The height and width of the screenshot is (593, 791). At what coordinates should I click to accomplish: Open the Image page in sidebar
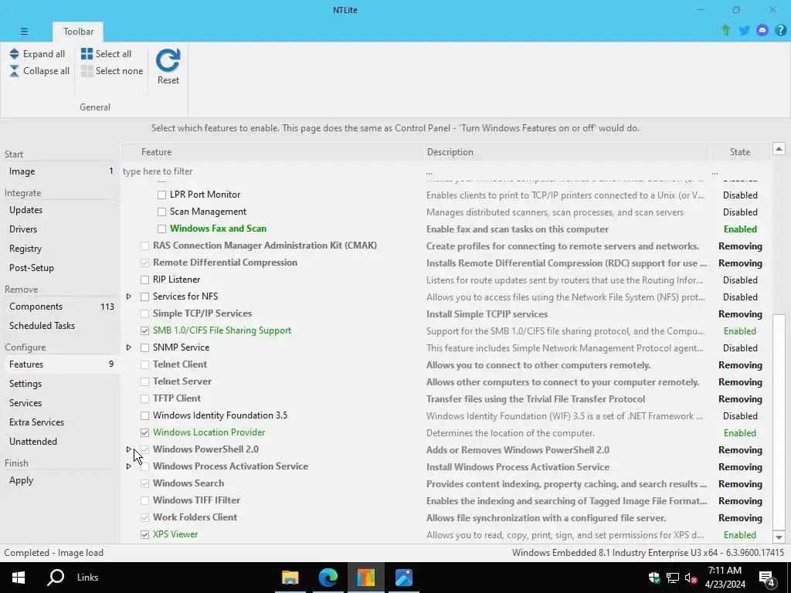coord(60,171)
